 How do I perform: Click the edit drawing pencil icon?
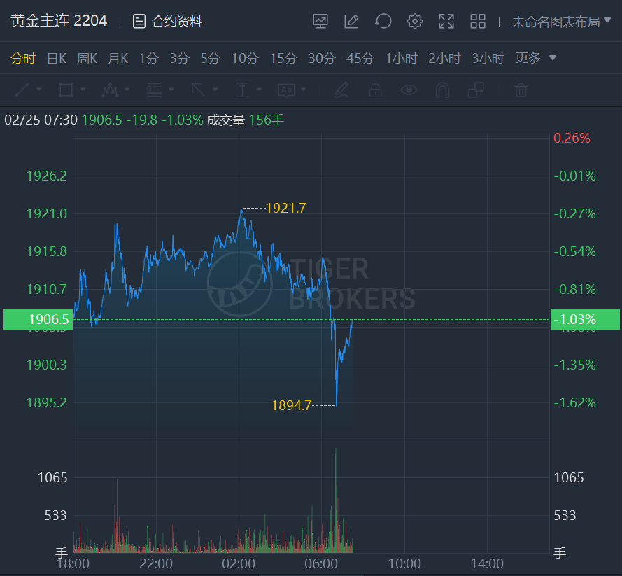point(351,21)
